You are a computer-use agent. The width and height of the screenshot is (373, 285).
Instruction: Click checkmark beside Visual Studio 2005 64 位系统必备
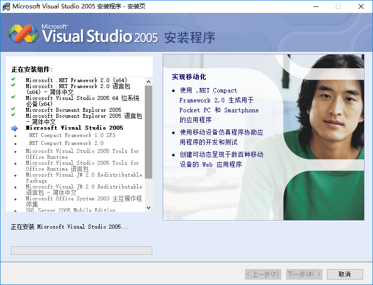click(x=13, y=97)
